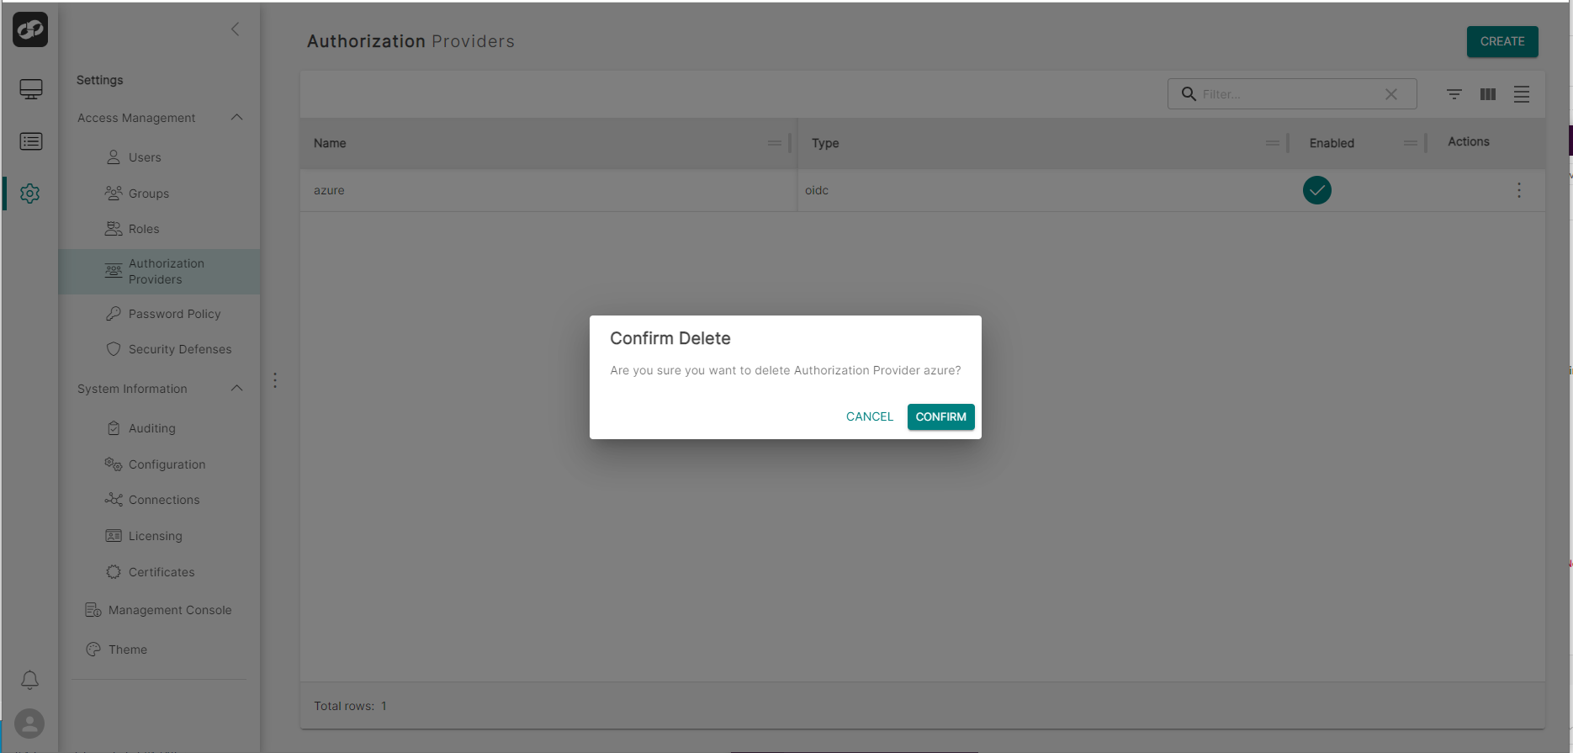The image size is (1573, 753).
Task: Click the sidebar resize handle dots
Action: click(275, 380)
